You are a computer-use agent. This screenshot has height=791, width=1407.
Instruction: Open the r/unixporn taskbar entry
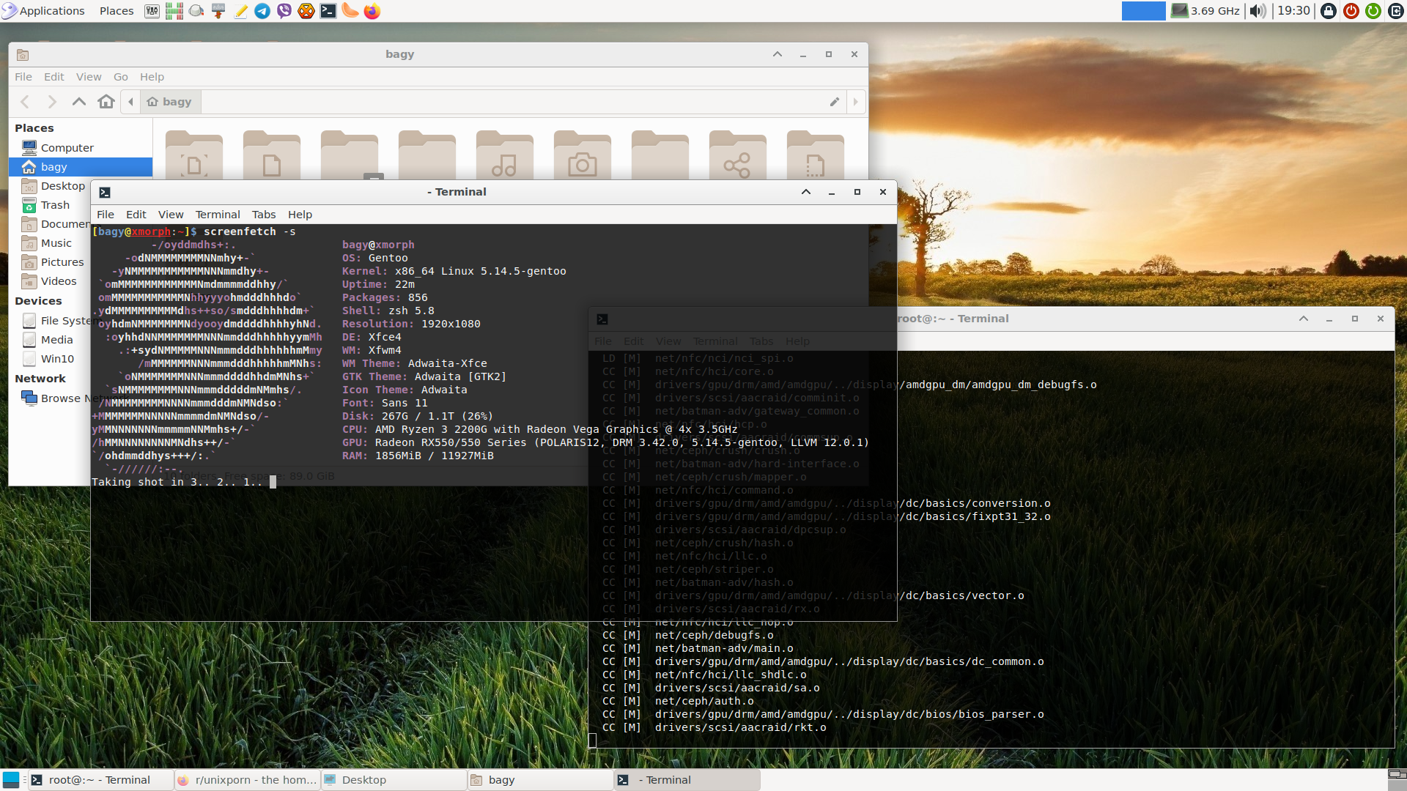(x=246, y=779)
